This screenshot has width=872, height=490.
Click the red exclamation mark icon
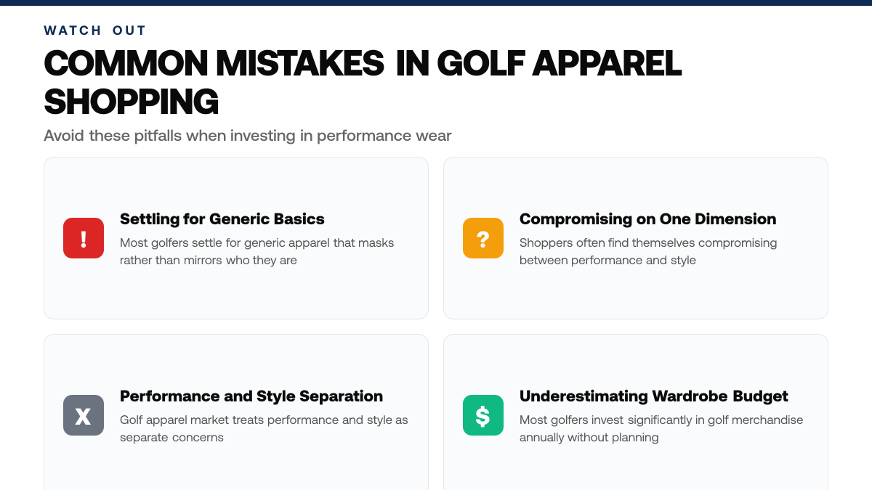tap(84, 238)
